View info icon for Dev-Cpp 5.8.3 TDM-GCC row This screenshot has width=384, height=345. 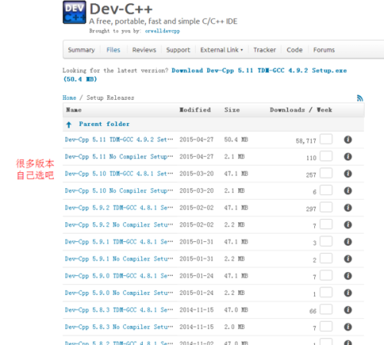(x=348, y=310)
